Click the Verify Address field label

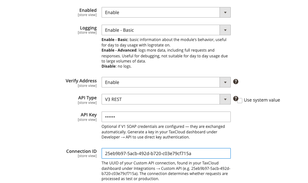click(x=81, y=81)
